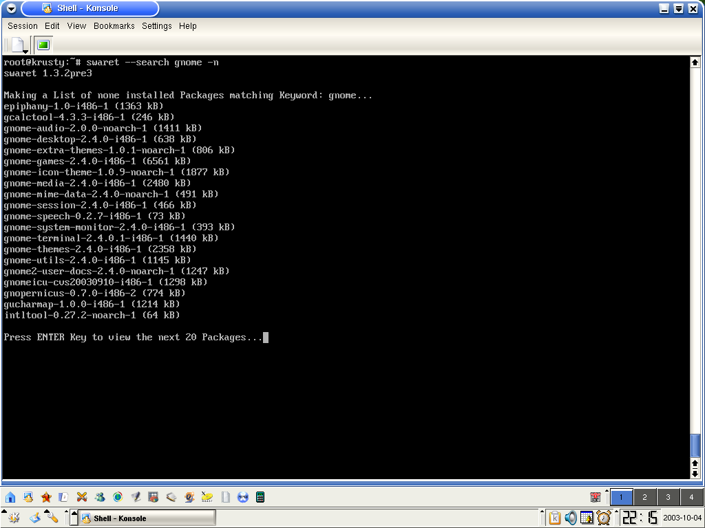This screenshot has width=705, height=528.
Task: Click the intltool-0.27.2-noarch-1 line
Action: [x=92, y=315]
